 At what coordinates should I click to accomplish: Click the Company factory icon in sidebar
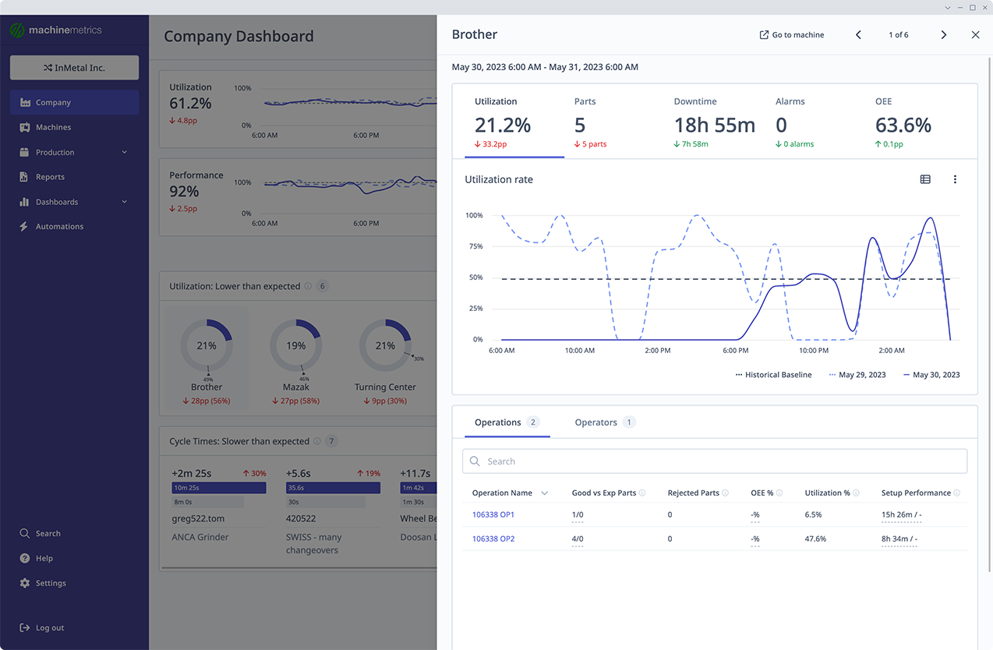click(x=24, y=102)
